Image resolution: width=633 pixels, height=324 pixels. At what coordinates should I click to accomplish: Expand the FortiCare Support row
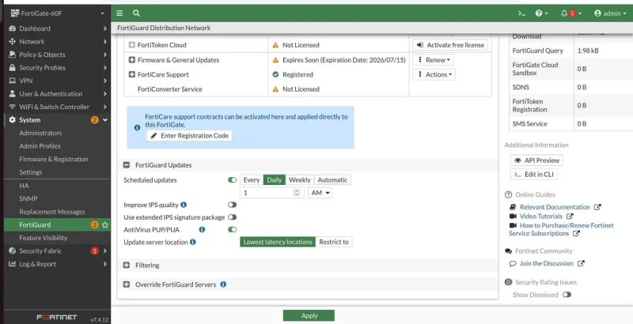click(131, 74)
